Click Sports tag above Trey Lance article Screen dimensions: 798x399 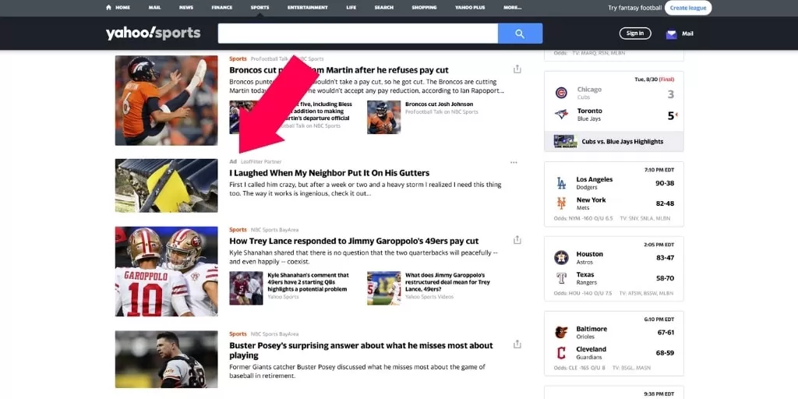[x=238, y=230]
